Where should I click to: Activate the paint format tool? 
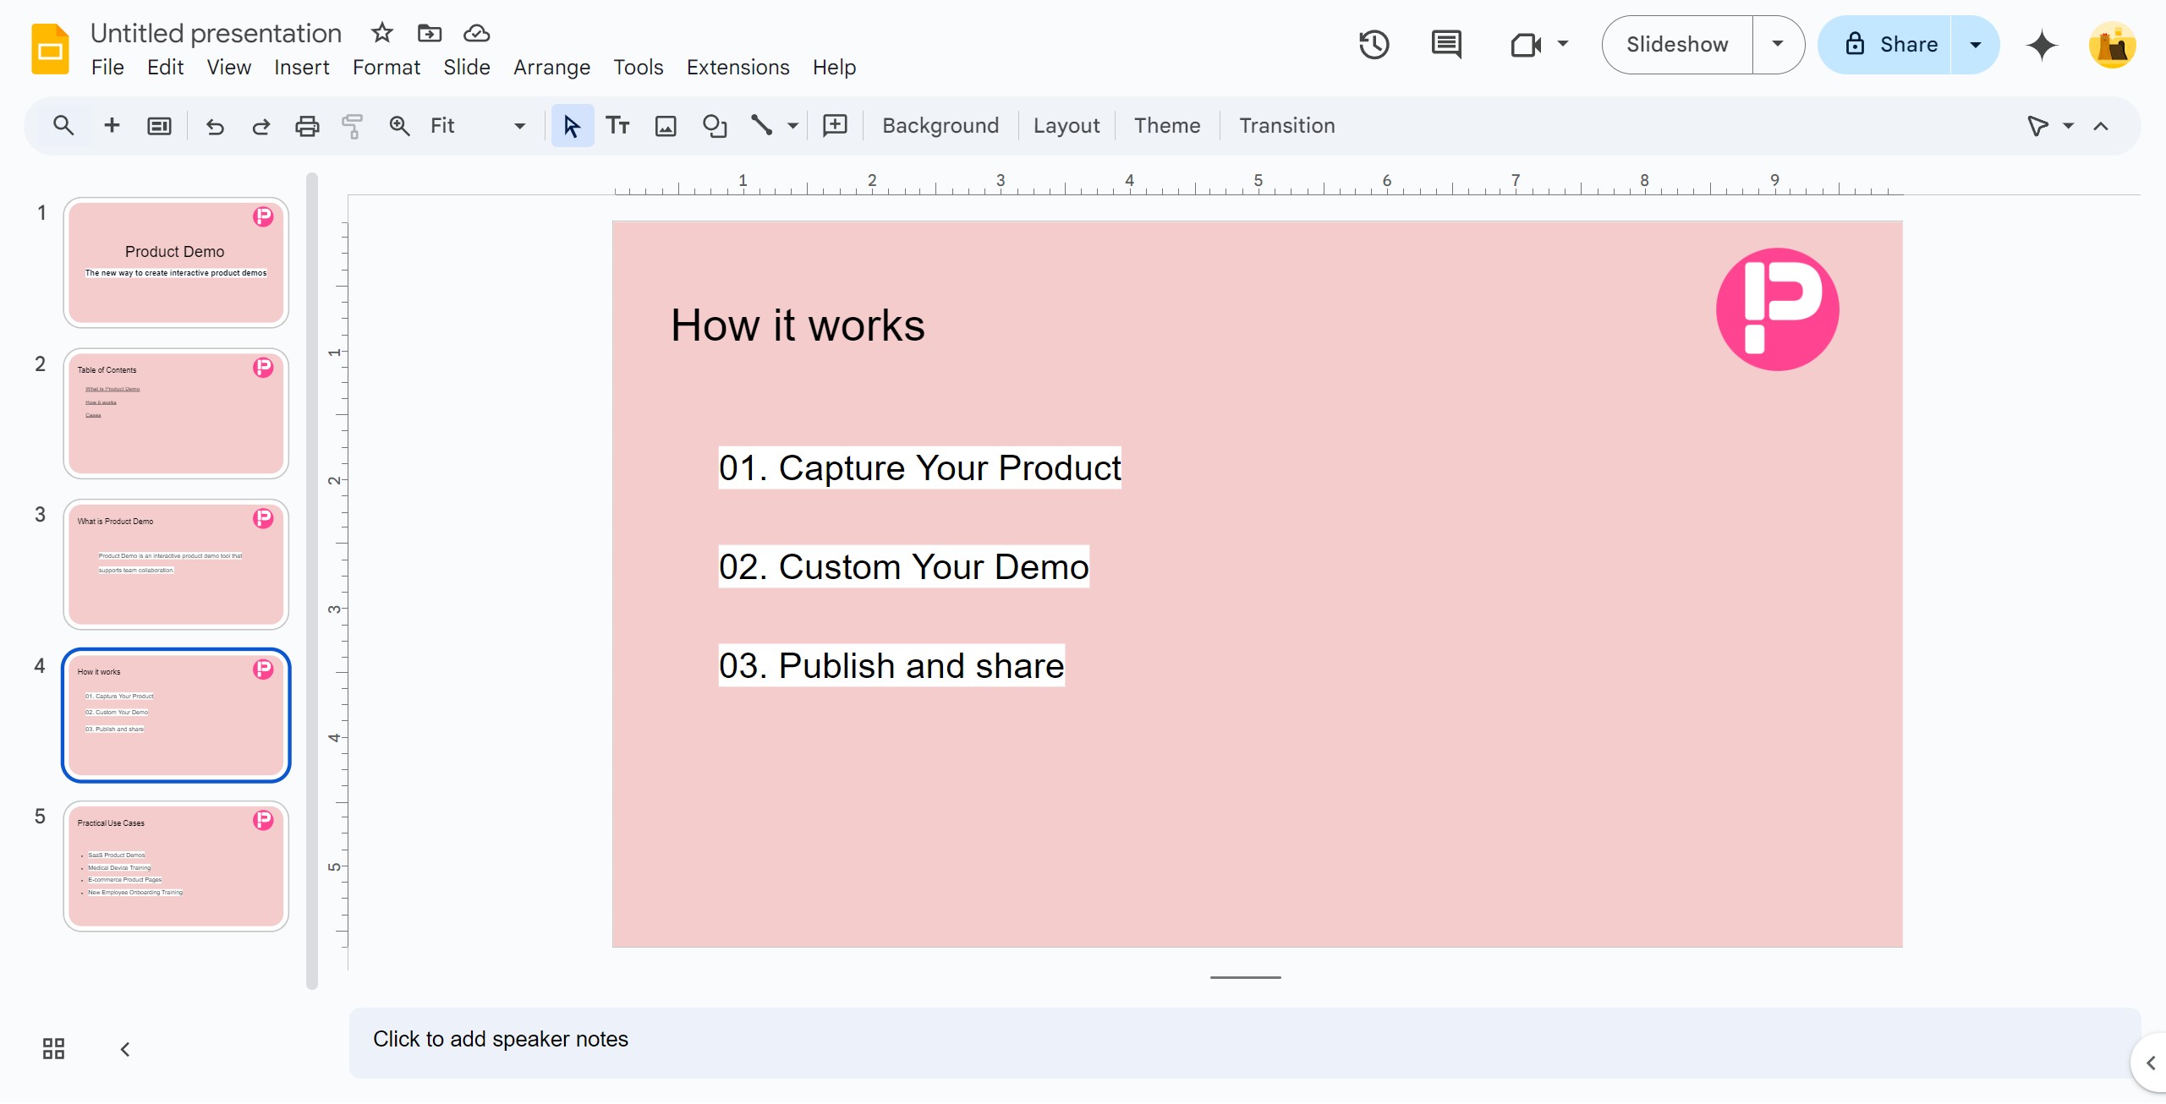[x=353, y=126]
